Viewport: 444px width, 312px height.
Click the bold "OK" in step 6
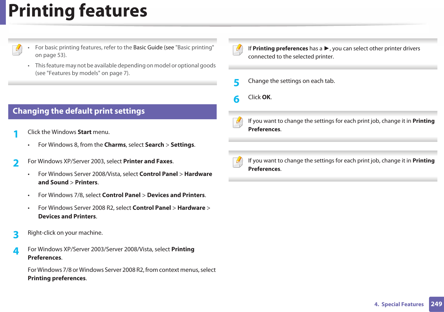266,97
